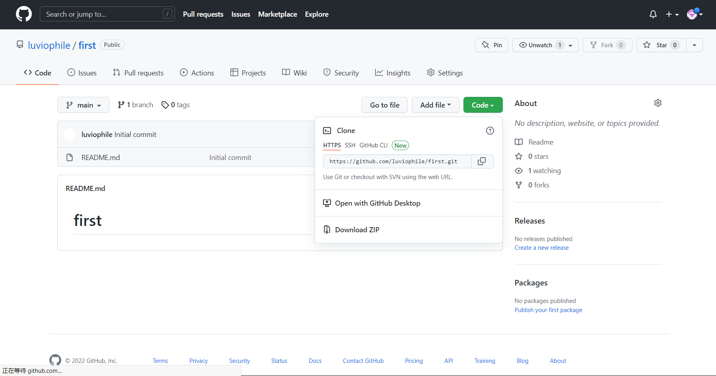Image resolution: width=716 pixels, height=376 pixels.
Task: View 0 stars in About sidebar
Action: pyautogui.click(x=532, y=156)
